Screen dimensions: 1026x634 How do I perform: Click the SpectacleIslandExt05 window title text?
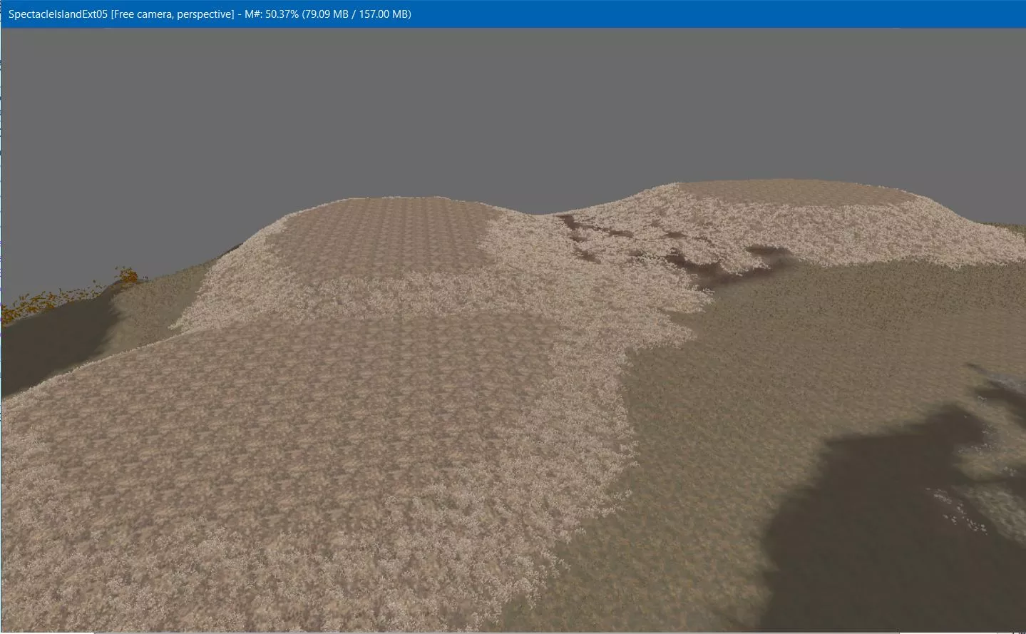[x=210, y=14]
